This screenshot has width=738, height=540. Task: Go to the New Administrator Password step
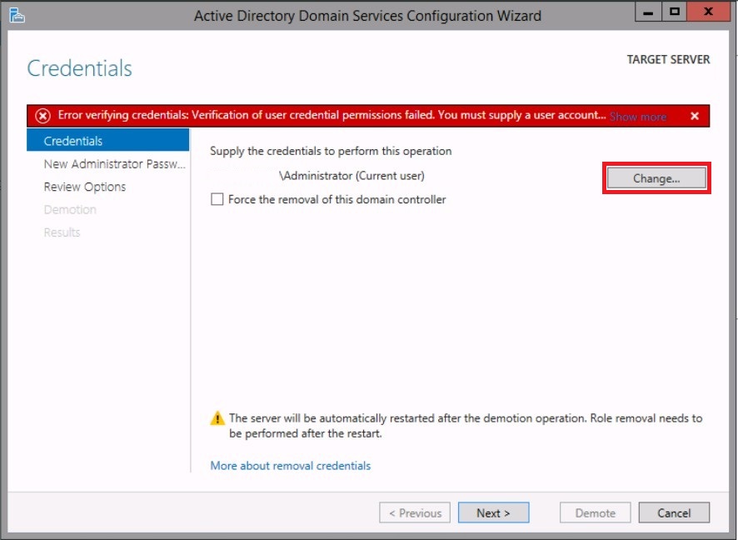click(x=114, y=164)
